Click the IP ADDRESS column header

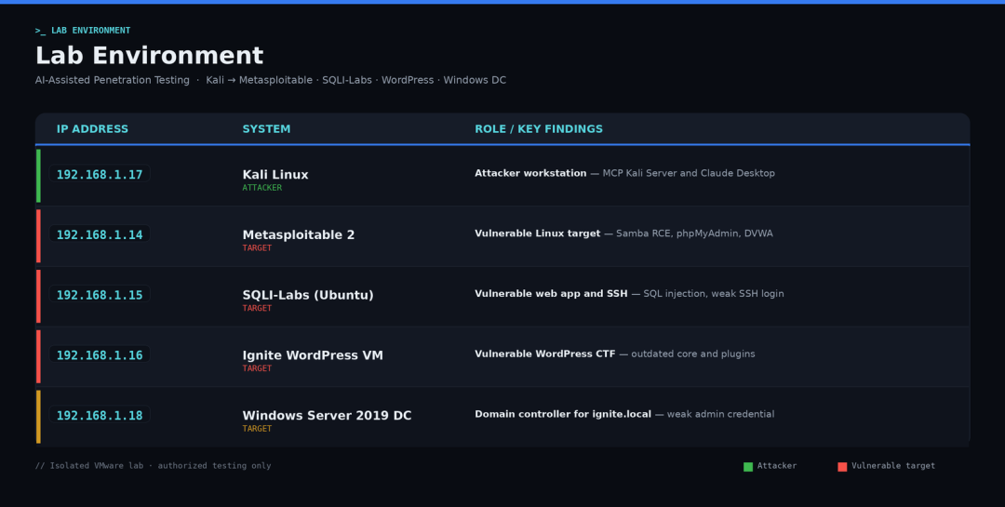92,128
